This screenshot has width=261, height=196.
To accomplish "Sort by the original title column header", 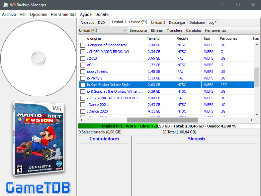I will tap(116, 38).
